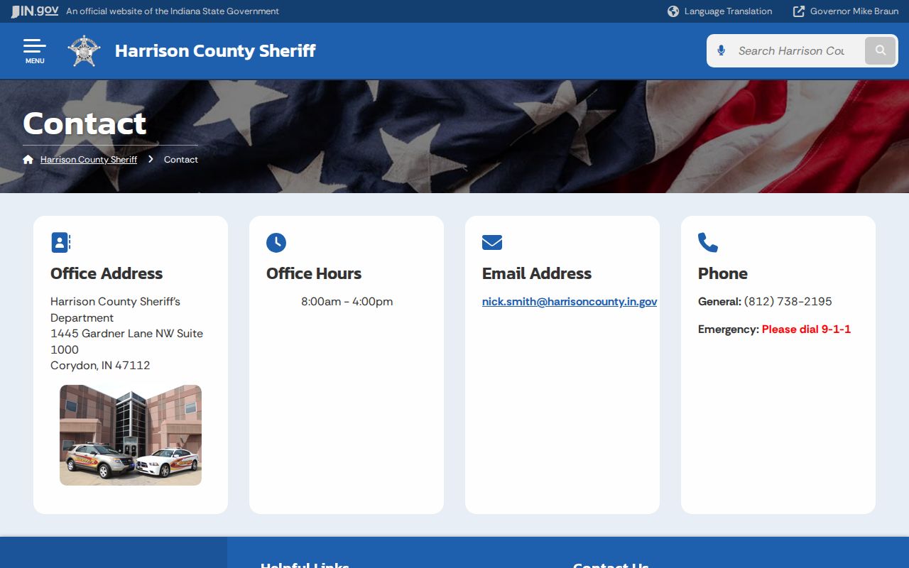Screen dimensions: 909x568
Task: Click the sheriff office building photo
Action: click(131, 435)
